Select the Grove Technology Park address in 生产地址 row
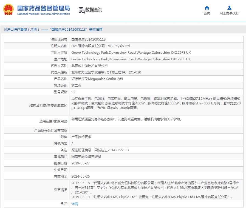 pyautogui.click(x=131, y=59)
